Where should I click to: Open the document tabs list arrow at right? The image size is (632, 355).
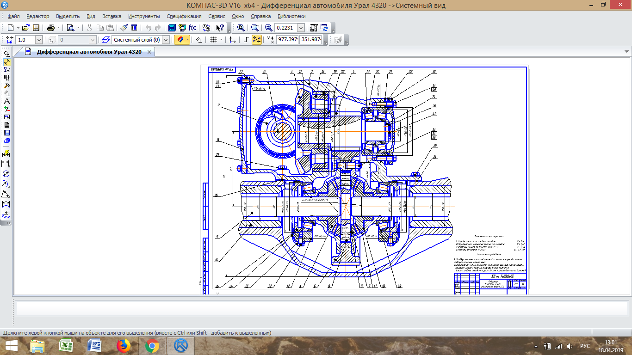click(x=626, y=52)
